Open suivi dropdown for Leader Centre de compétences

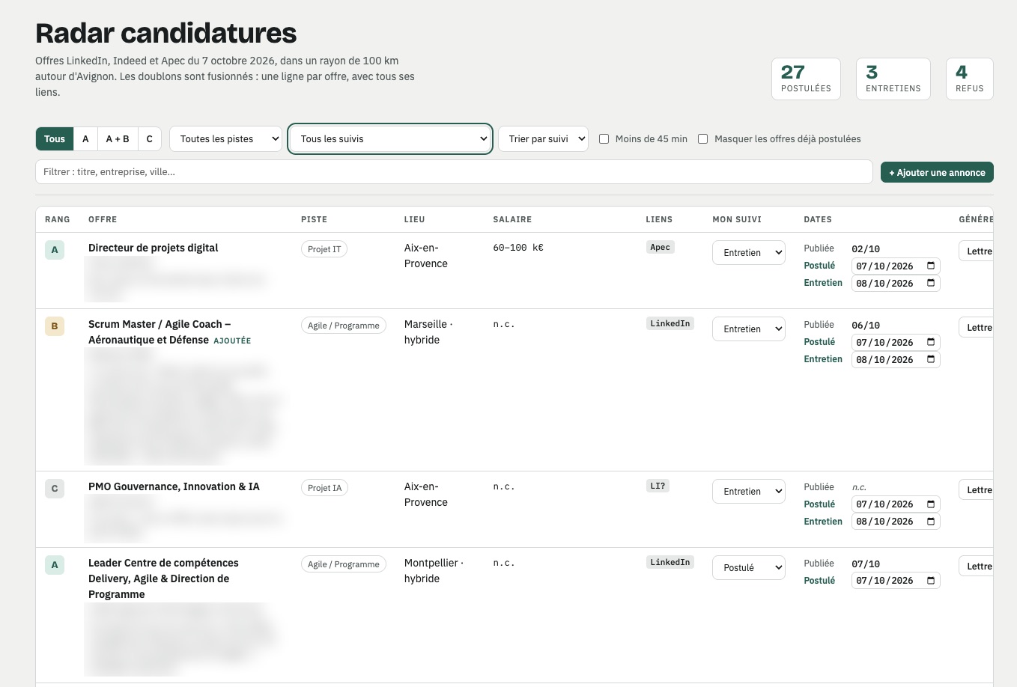tap(749, 568)
